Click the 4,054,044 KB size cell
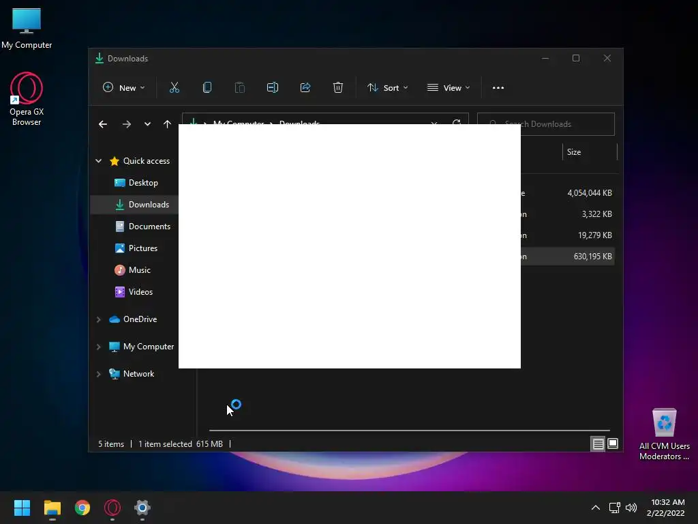This screenshot has height=524, width=698. [590, 193]
